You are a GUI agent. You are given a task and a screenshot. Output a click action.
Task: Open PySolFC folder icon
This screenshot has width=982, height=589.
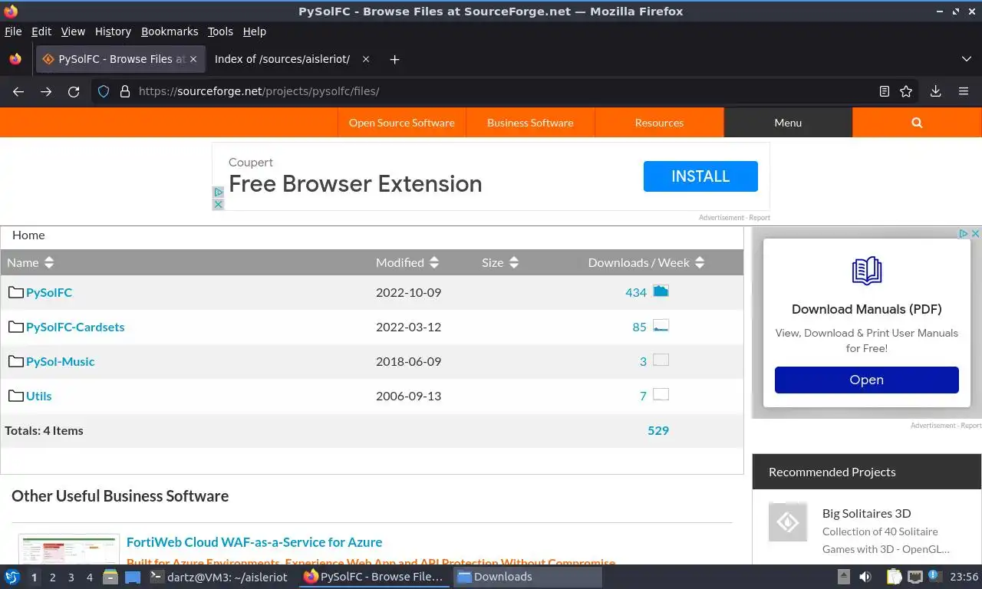(x=16, y=292)
